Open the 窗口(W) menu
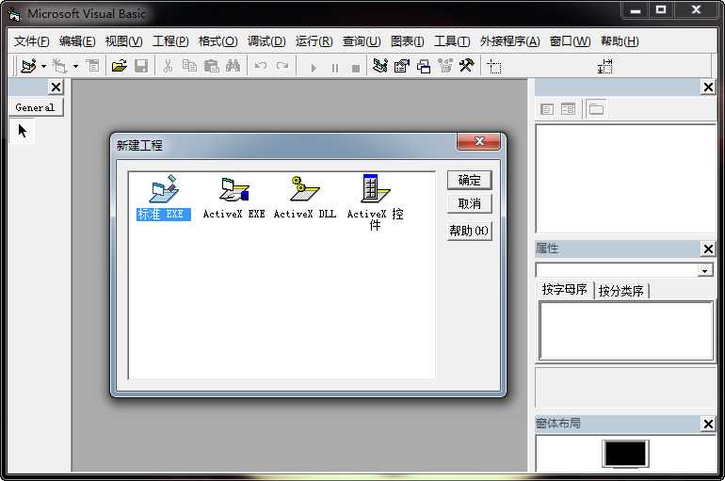Screen dimensions: 725x481 (570, 41)
